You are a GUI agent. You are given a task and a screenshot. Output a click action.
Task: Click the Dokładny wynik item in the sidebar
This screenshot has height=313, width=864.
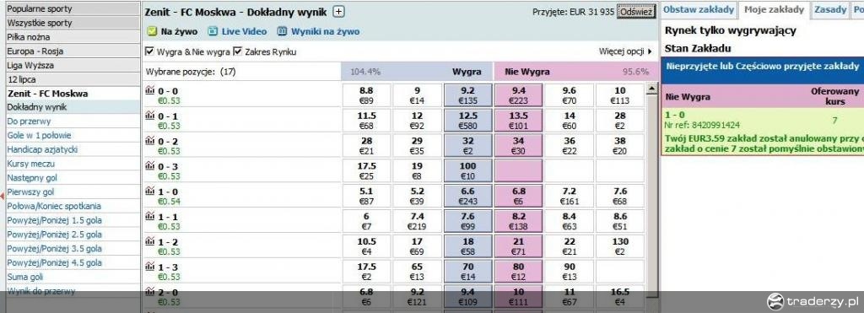point(73,107)
